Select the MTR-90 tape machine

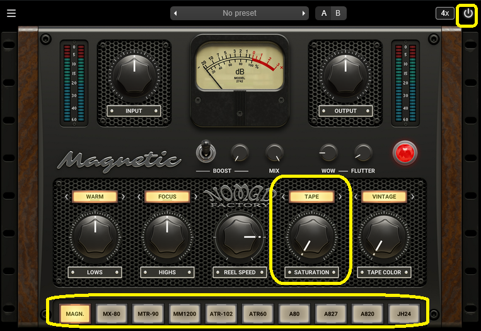click(148, 314)
